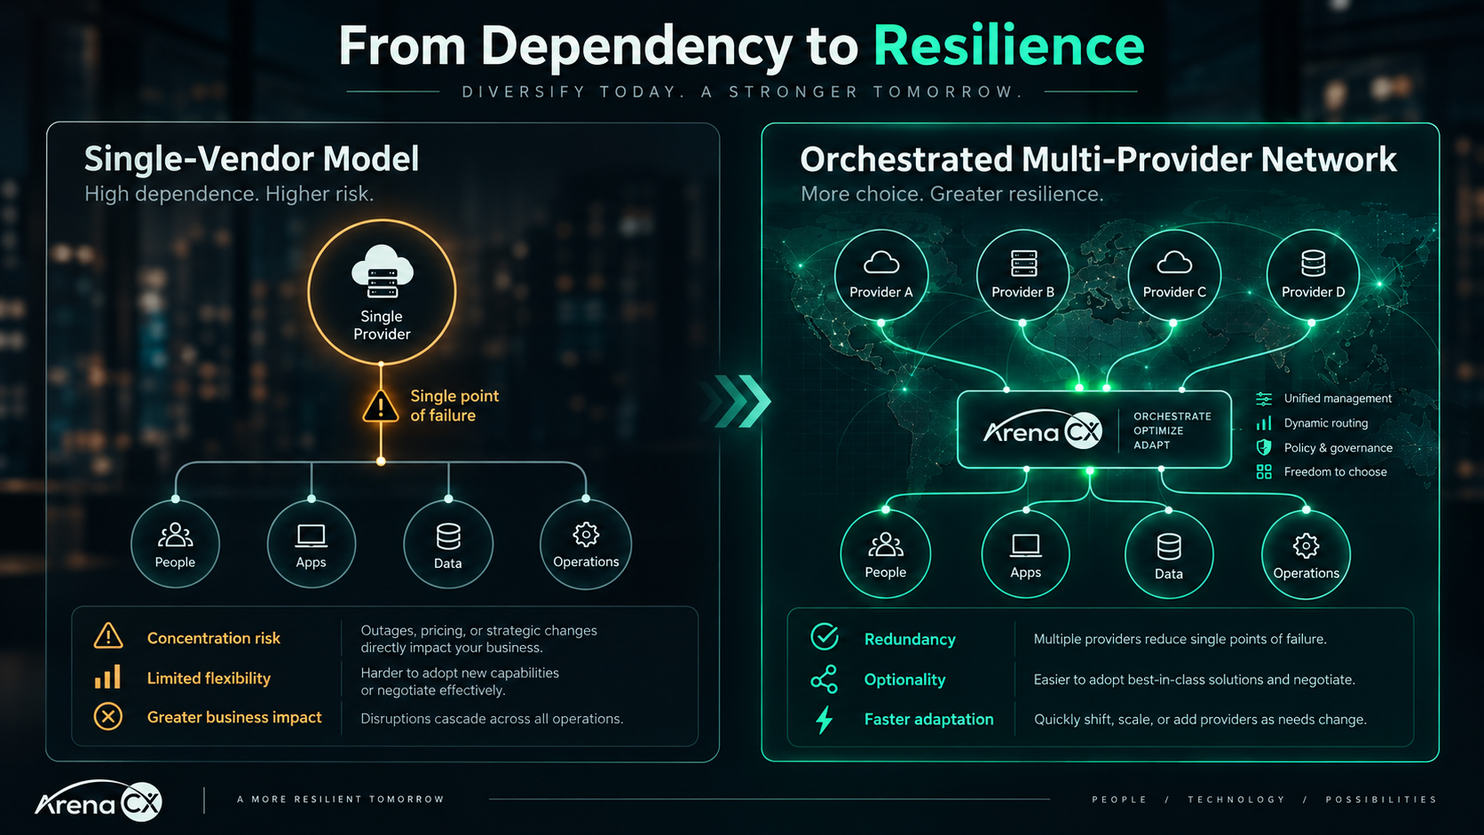Click 'Multiple providers reduce single points of failure.'
Screen dimensions: 1484x835
coord(1180,639)
